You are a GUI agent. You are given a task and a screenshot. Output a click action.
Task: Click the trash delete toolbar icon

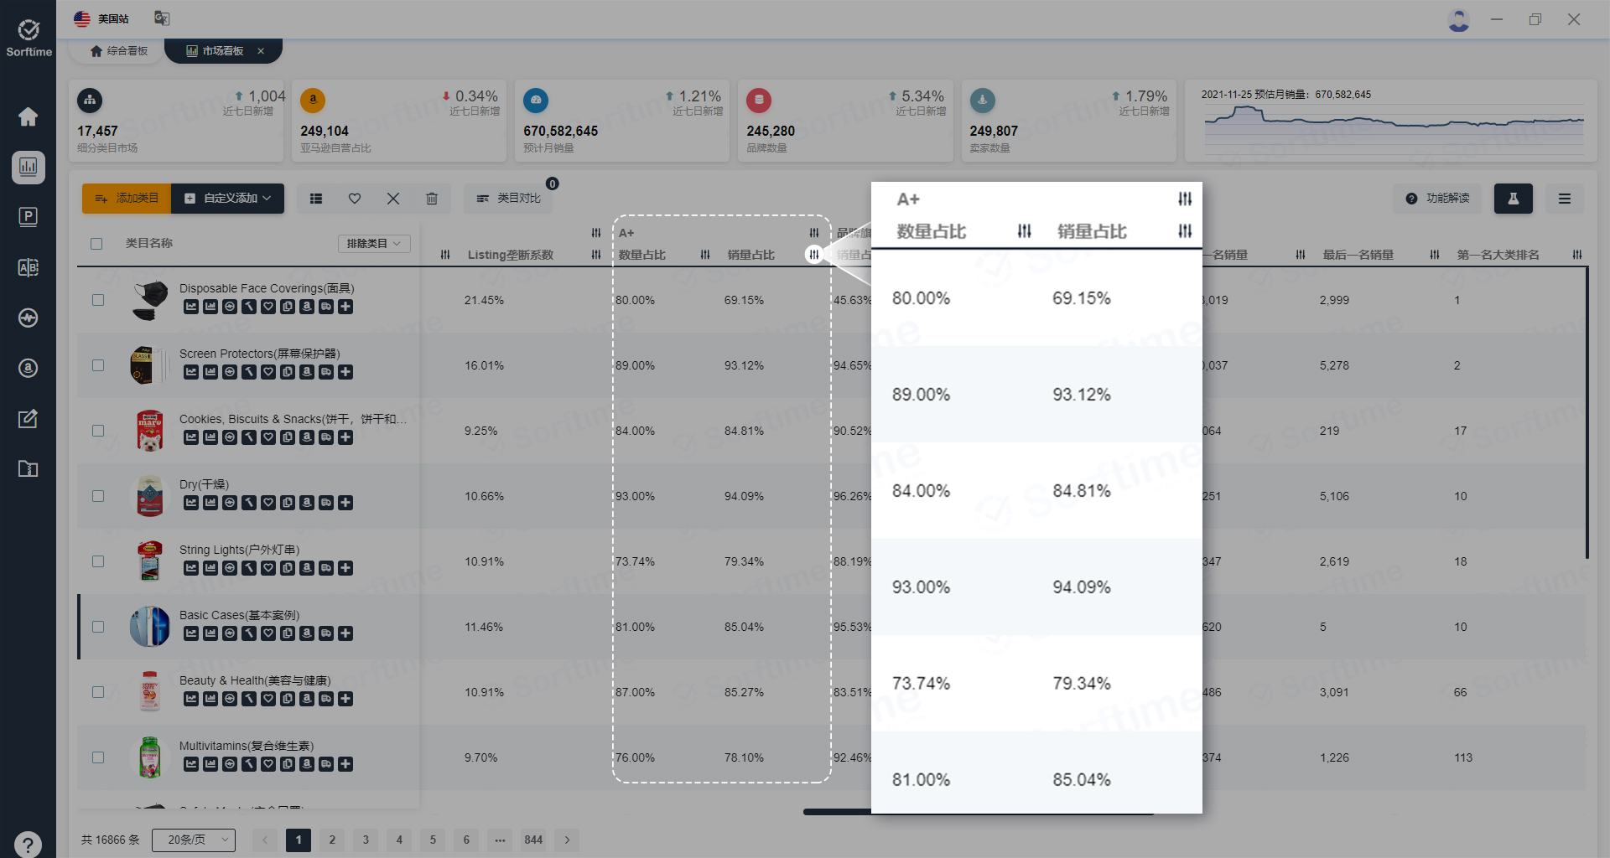432,199
